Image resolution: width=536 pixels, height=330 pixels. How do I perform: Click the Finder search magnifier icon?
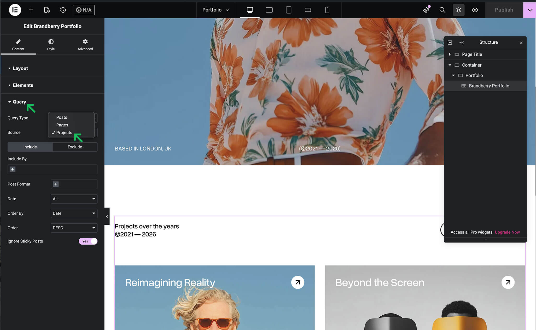click(442, 10)
